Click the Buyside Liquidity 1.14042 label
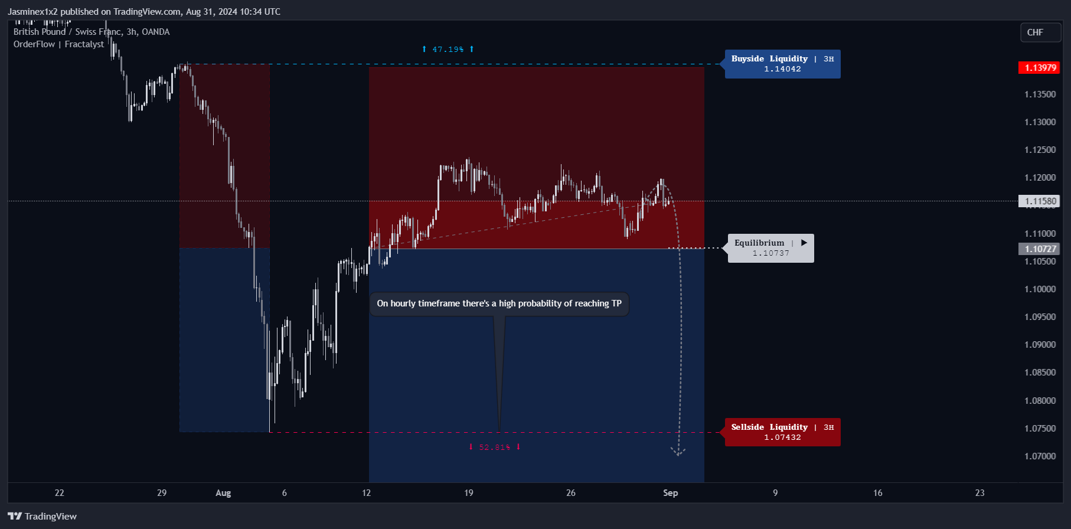Image resolution: width=1071 pixels, height=529 pixels. click(x=782, y=64)
